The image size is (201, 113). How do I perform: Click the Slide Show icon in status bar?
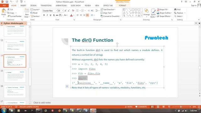(169, 107)
